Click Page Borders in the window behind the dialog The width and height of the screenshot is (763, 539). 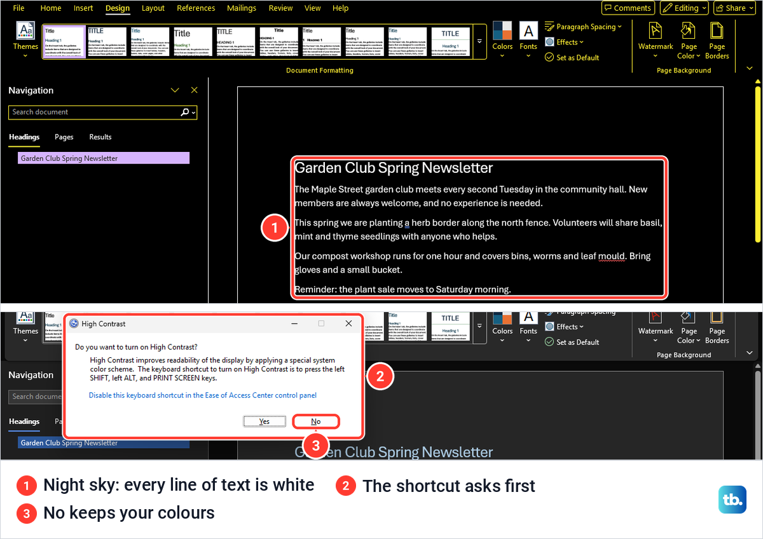(717, 329)
